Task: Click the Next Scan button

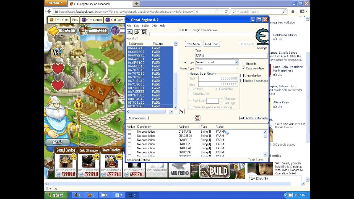Action: (212, 44)
